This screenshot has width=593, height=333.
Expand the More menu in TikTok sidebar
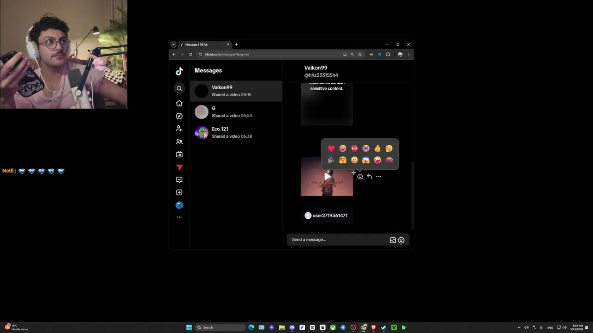[x=179, y=217]
